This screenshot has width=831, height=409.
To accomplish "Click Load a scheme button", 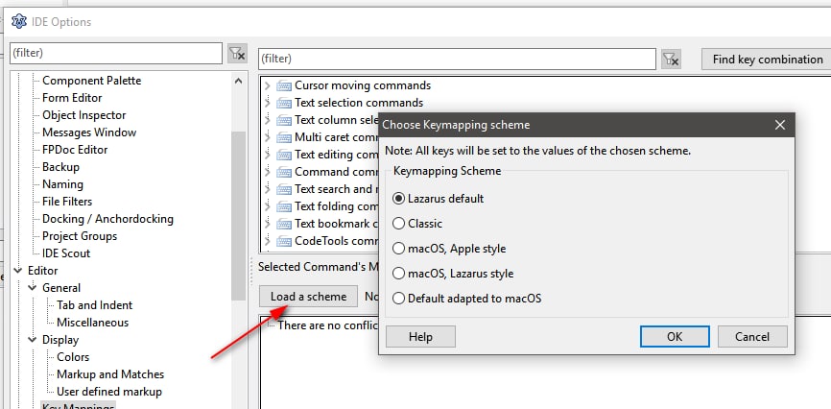I will 308,296.
